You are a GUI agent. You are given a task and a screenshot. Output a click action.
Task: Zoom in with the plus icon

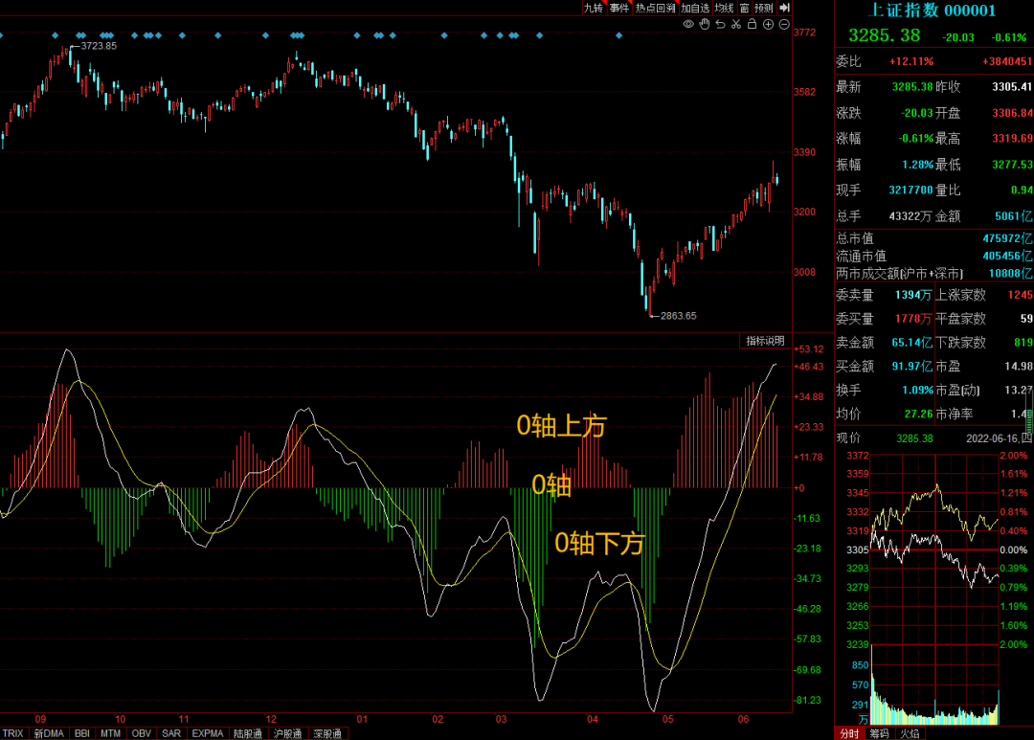pyautogui.click(x=768, y=24)
